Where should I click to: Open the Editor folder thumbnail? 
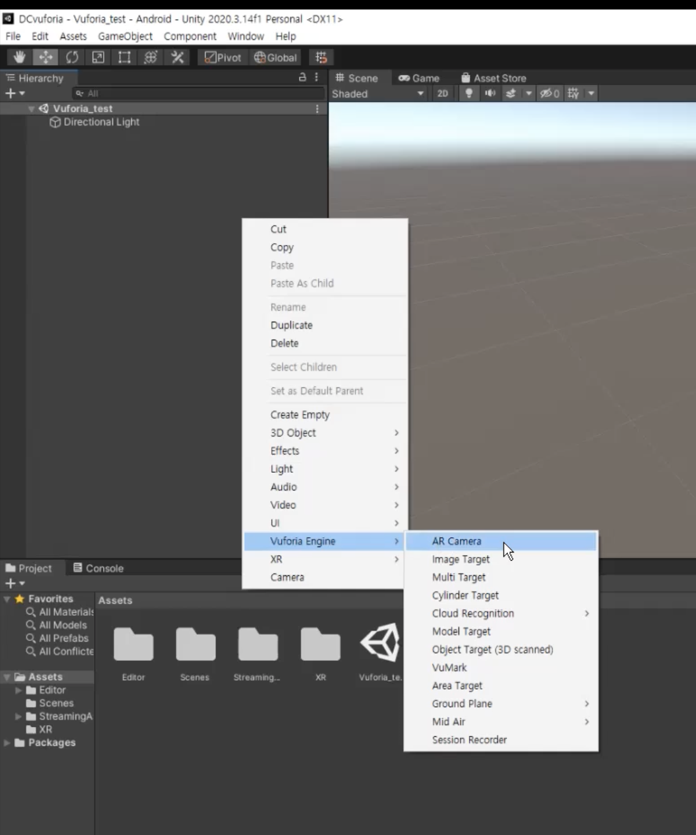pyautogui.click(x=133, y=644)
